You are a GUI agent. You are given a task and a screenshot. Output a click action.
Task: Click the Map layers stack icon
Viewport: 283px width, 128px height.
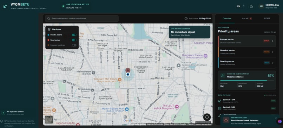[49, 29]
